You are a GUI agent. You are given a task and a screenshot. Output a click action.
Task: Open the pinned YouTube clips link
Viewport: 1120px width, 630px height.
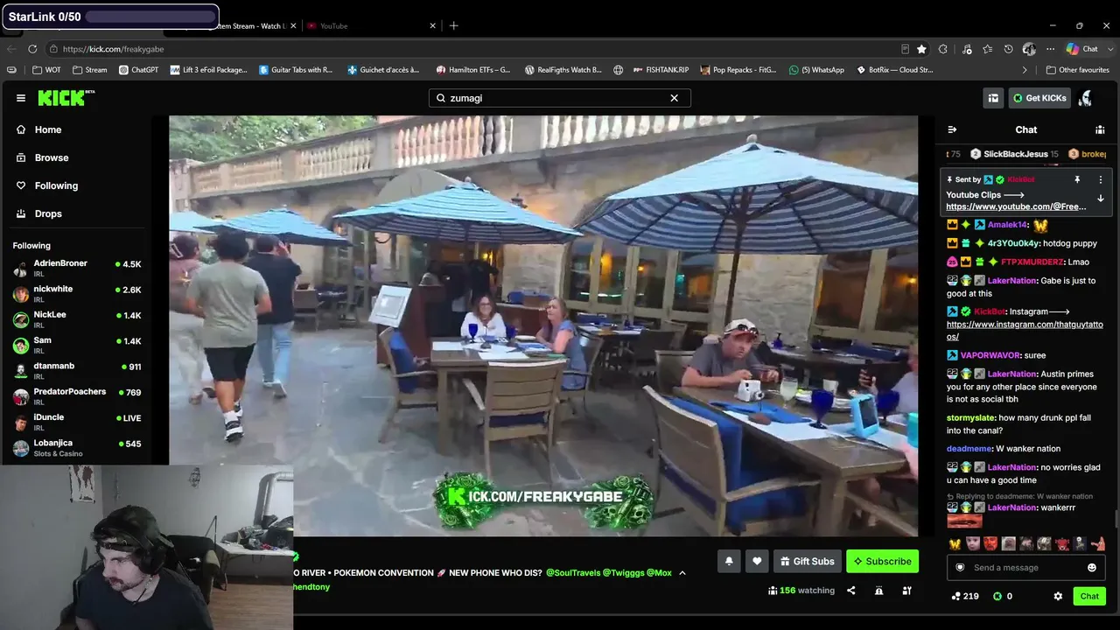coord(1016,206)
